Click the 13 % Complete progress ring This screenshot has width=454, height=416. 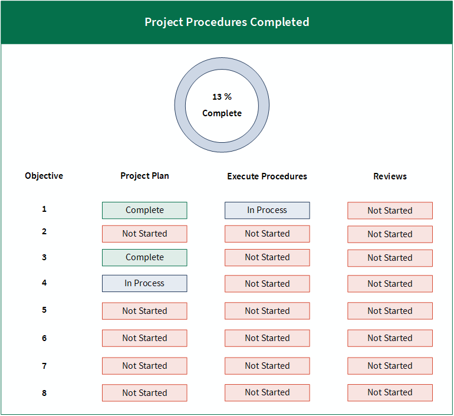pos(222,104)
